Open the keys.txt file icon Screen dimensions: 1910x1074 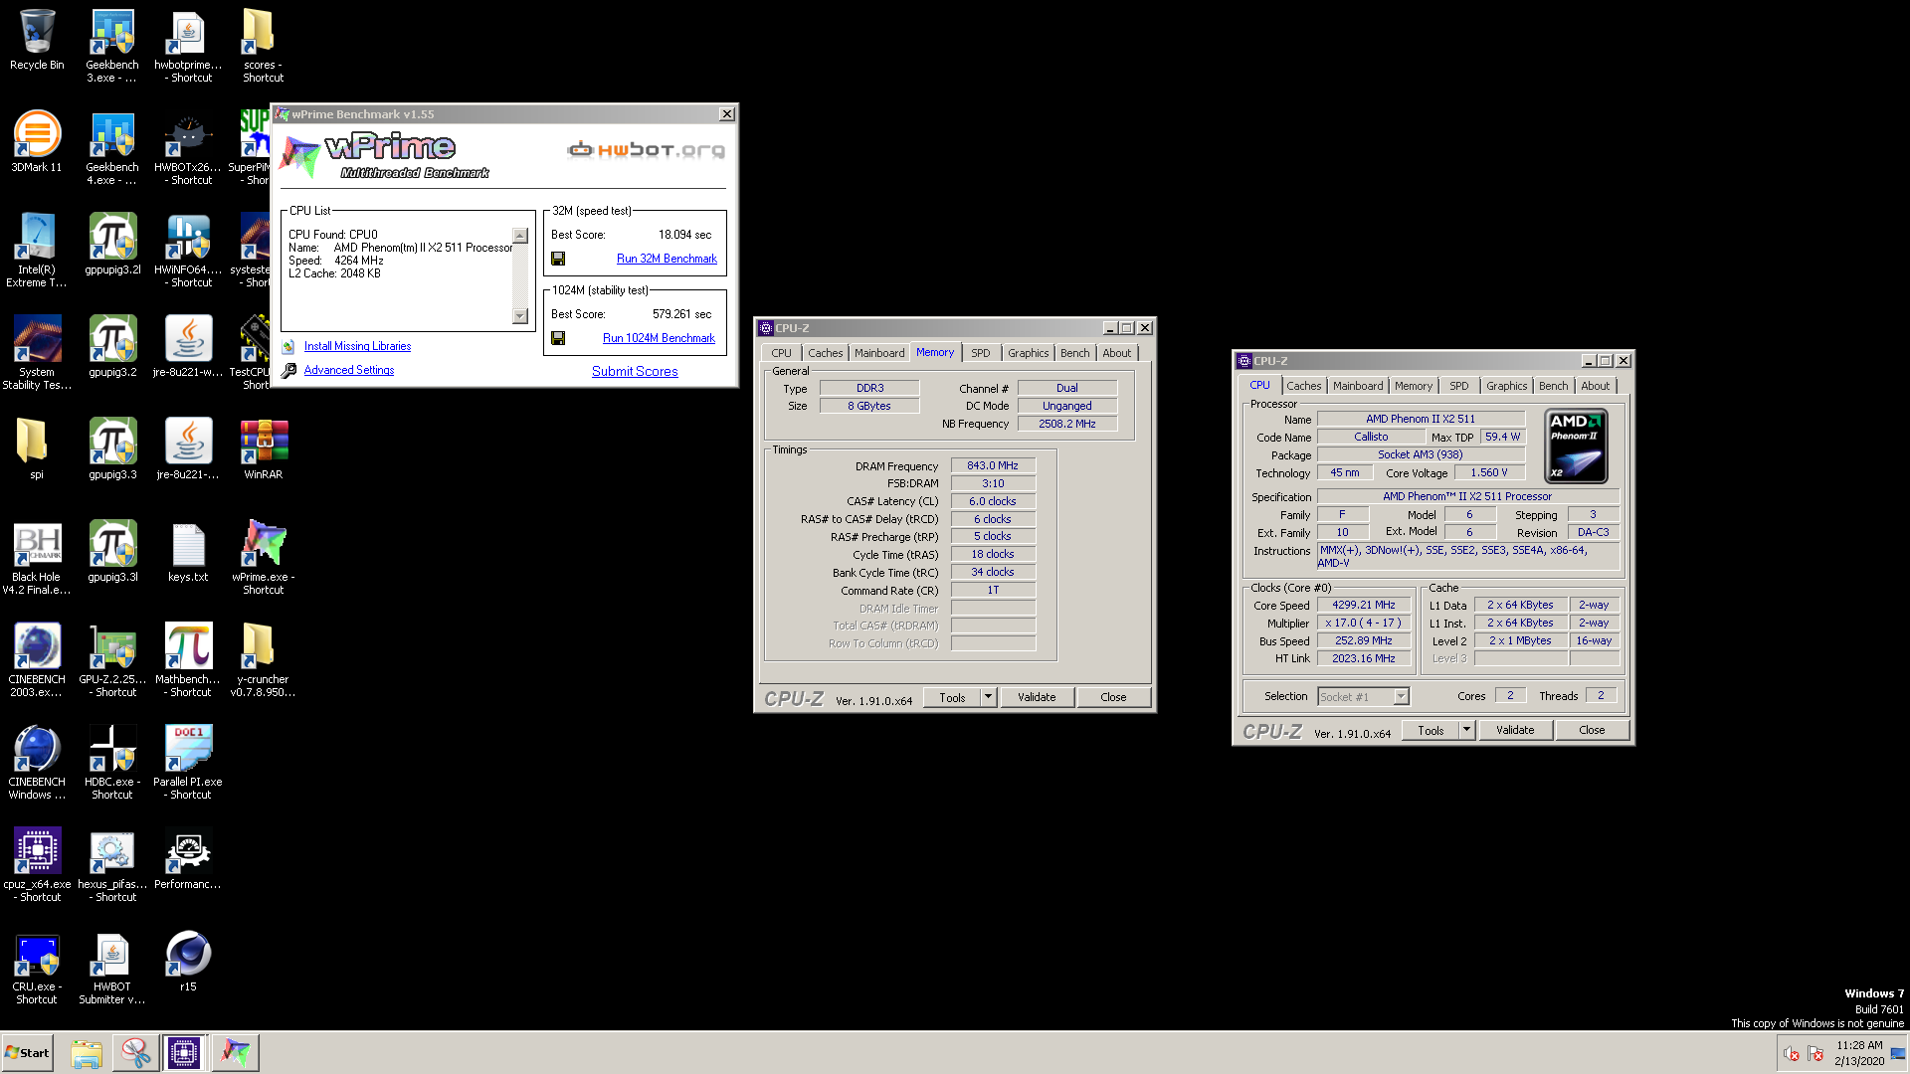188,552
